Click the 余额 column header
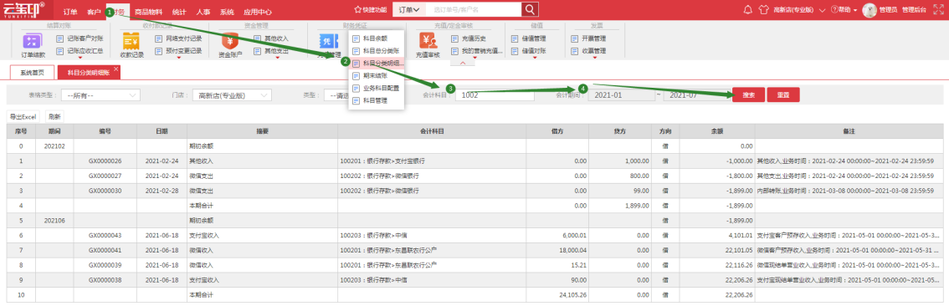Viewport: 949px width, 306px height. [x=717, y=130]
